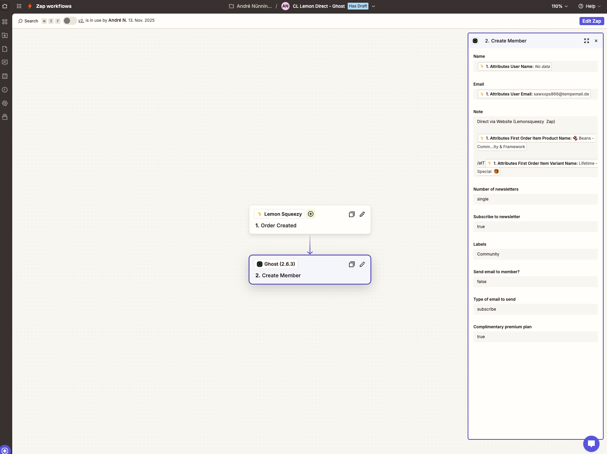This screenshot has width=607, height=454.
Task: Edit the Lemon Squeezy Order Created step
Action: [x=362, y=214]
